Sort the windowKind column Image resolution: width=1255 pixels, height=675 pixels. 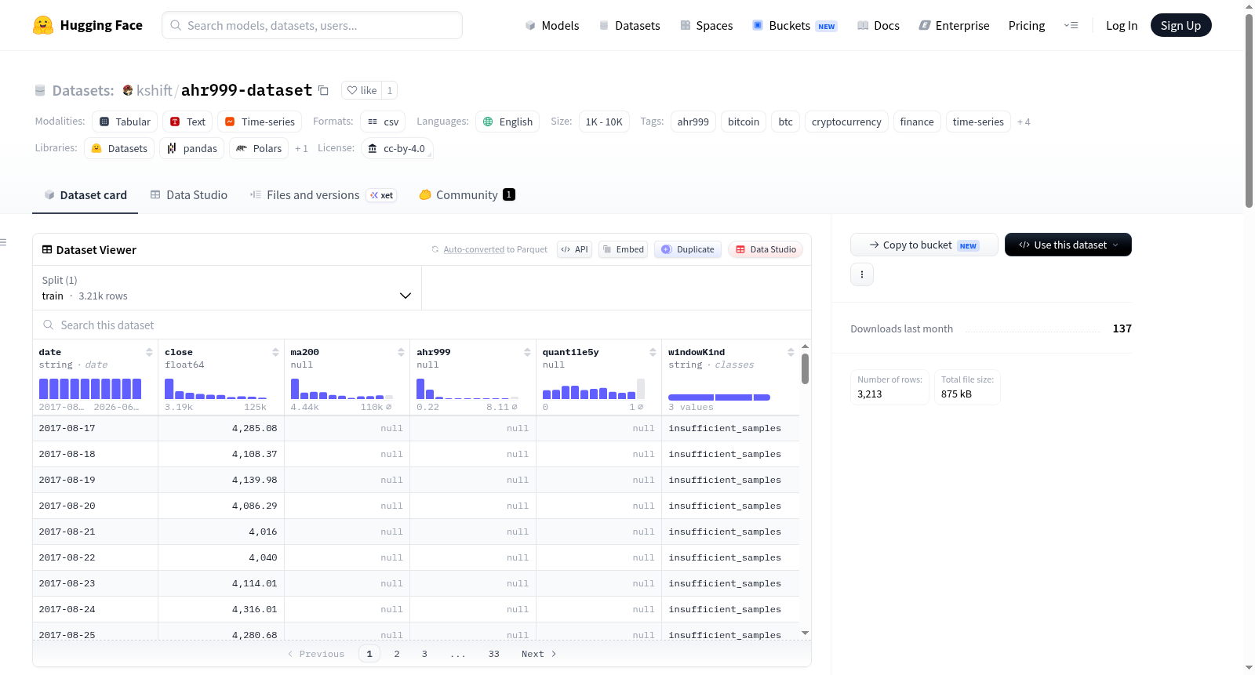[791, 353]
